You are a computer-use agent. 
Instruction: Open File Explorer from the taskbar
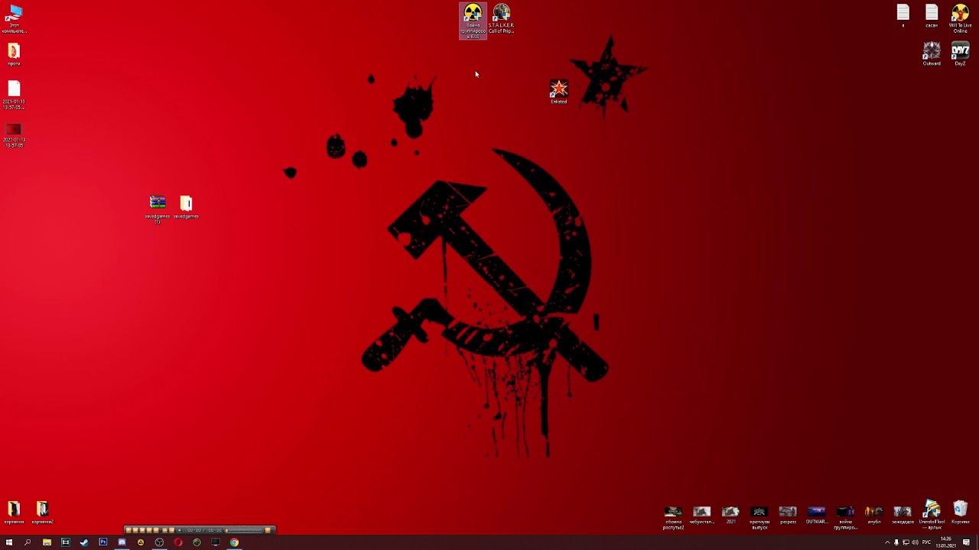click(47, 542)
